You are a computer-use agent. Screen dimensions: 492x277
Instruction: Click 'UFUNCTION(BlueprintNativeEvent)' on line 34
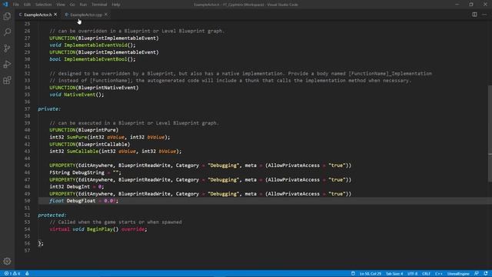click(94, 87)
